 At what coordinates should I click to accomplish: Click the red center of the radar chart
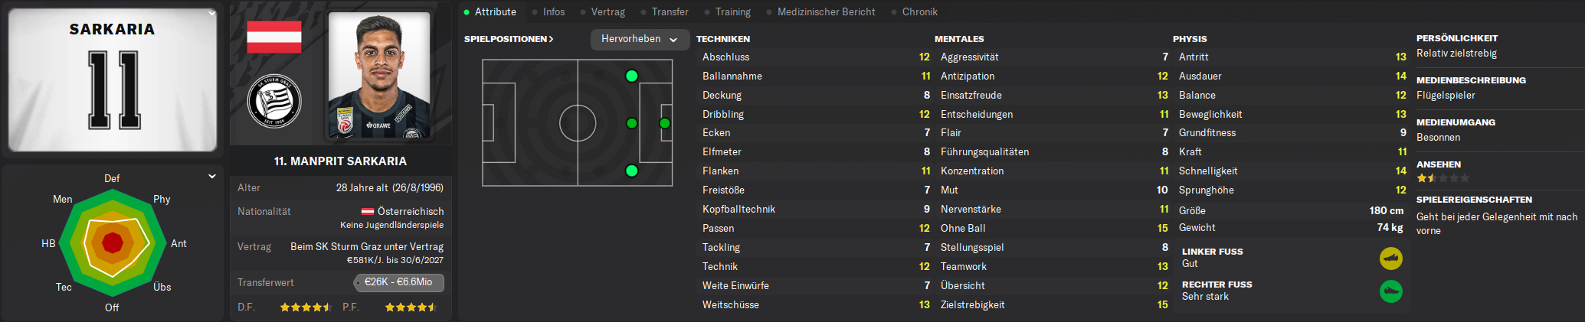[113, 243]
